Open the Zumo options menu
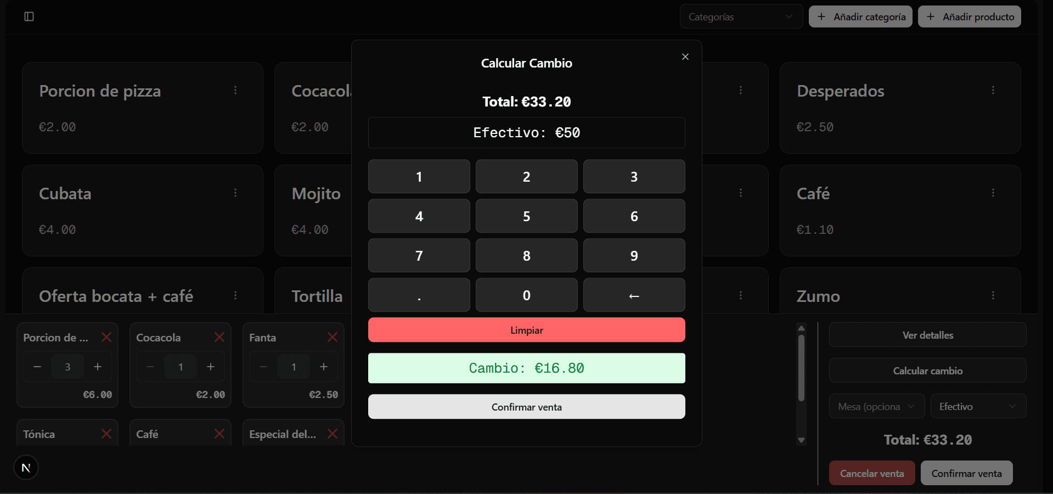1053x494 pixels. pos(993,296)
